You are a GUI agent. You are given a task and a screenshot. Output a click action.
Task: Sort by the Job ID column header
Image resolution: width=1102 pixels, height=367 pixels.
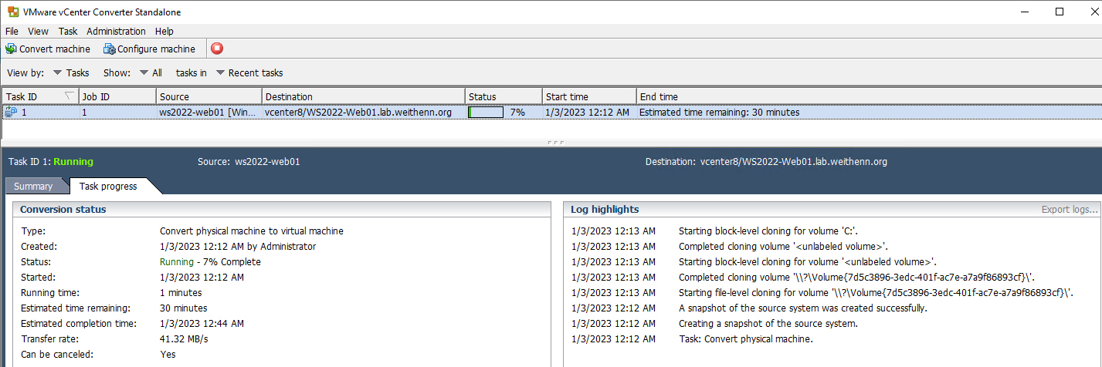117,96
